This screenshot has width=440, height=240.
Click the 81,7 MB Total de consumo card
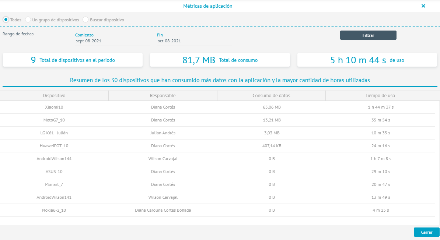click(x=220, y=60)
